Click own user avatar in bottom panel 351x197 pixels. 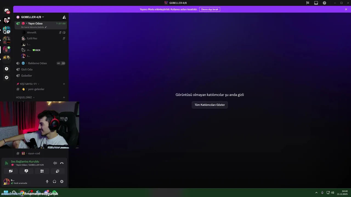pyautogui.click(x=6, y=181)
